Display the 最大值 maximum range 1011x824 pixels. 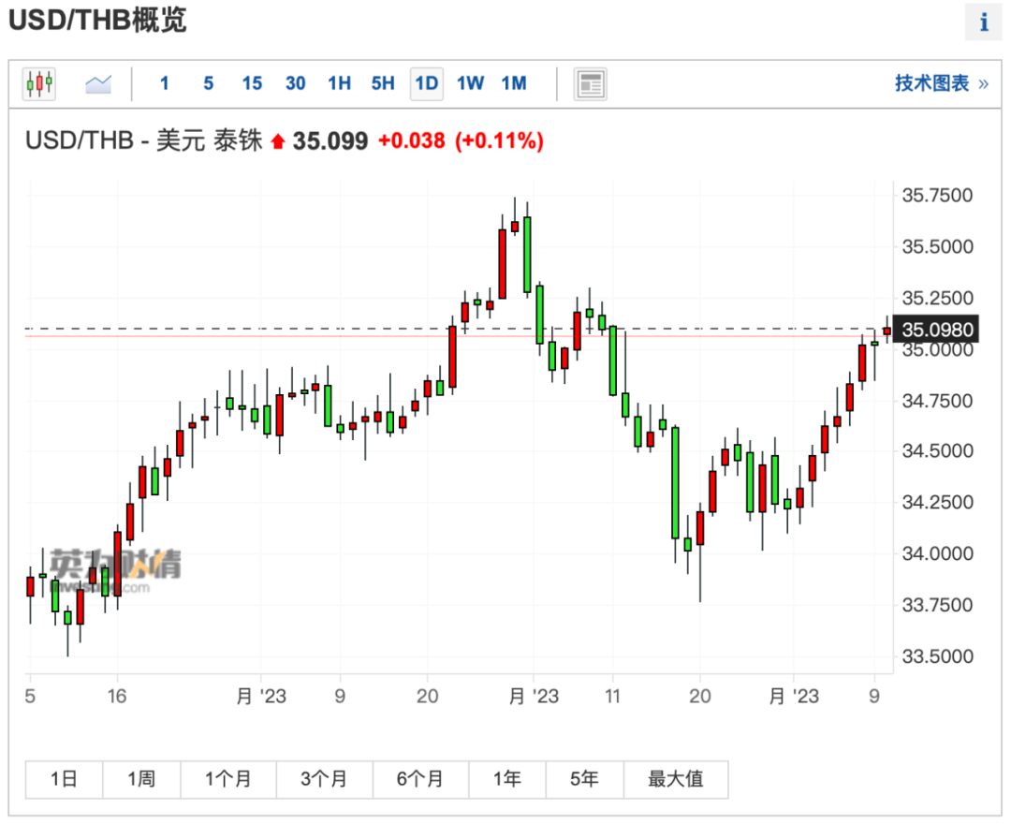(x=675, y=779)
